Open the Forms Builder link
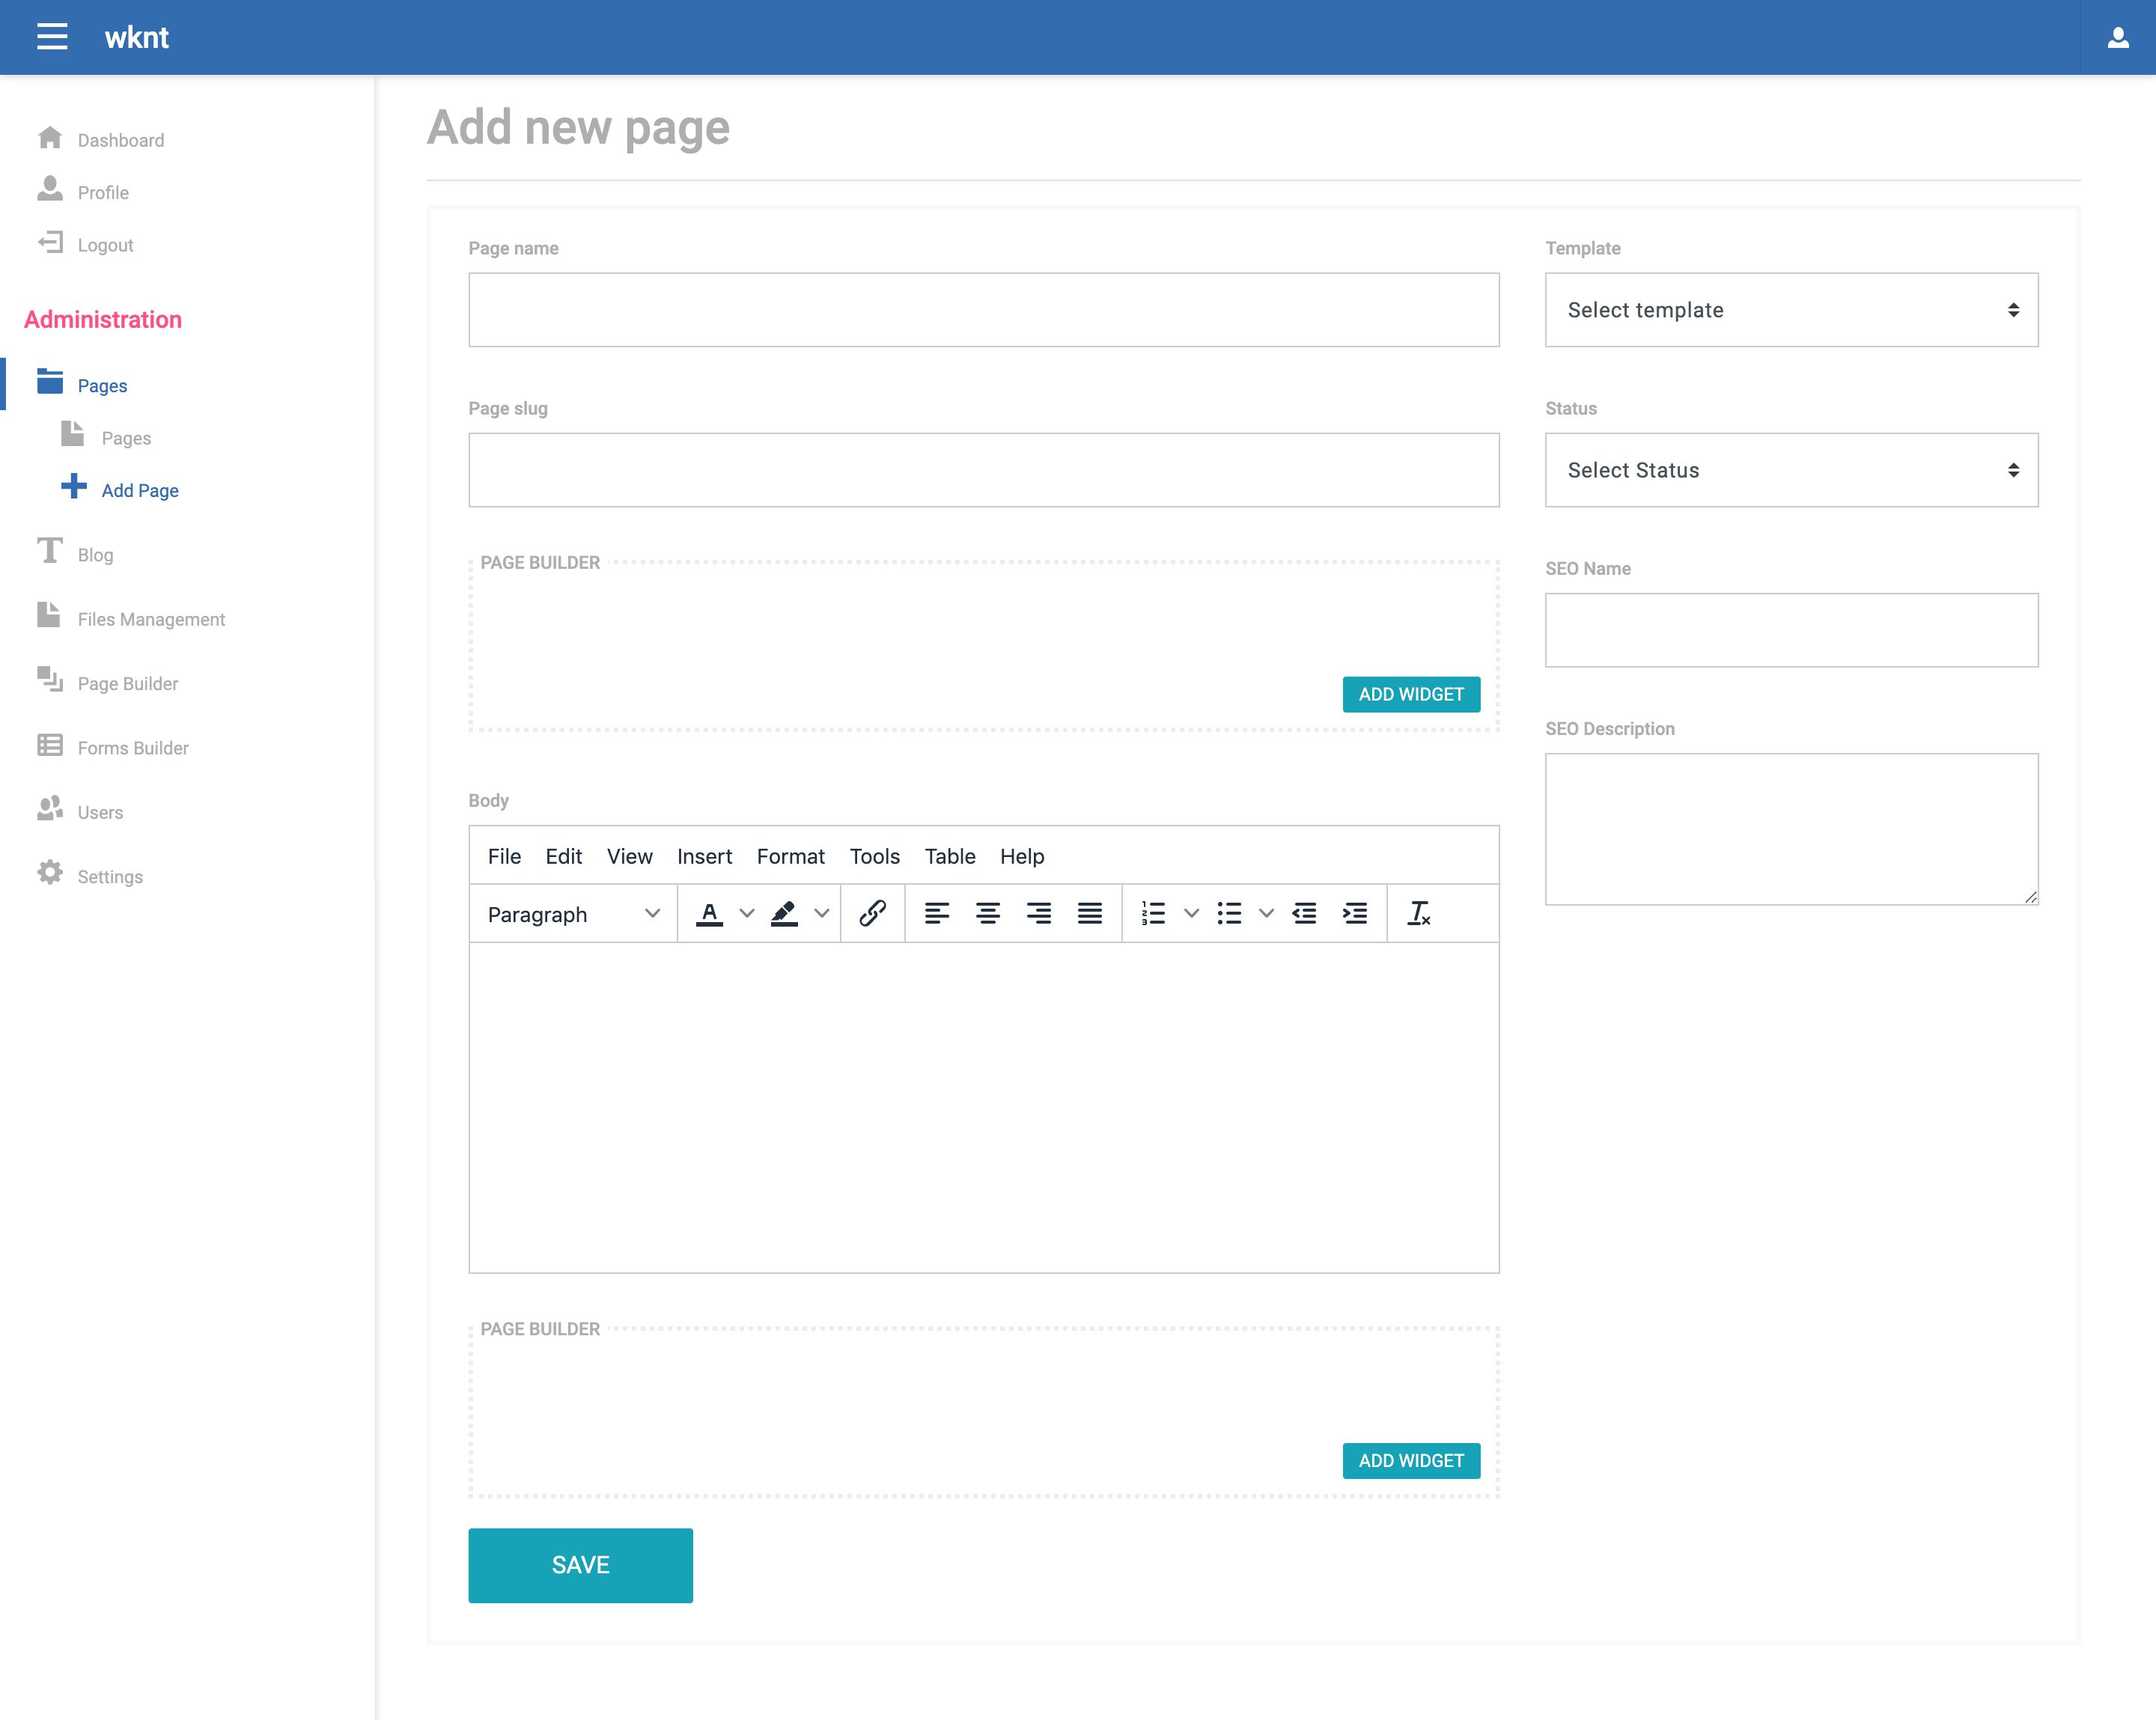 133,748
